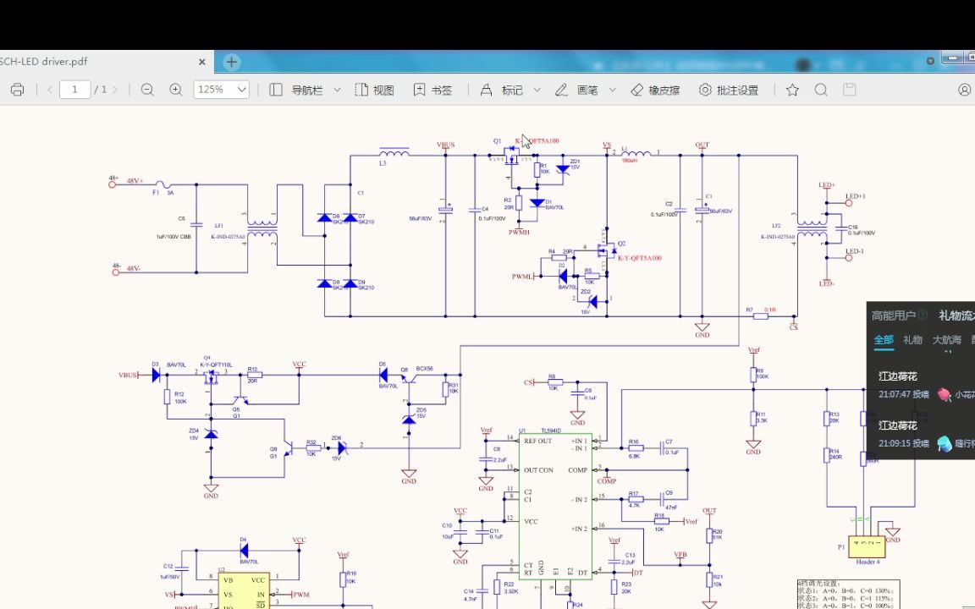Select the 画笔 pen tool
Screen dimensions: 975x609
point(576,91)
